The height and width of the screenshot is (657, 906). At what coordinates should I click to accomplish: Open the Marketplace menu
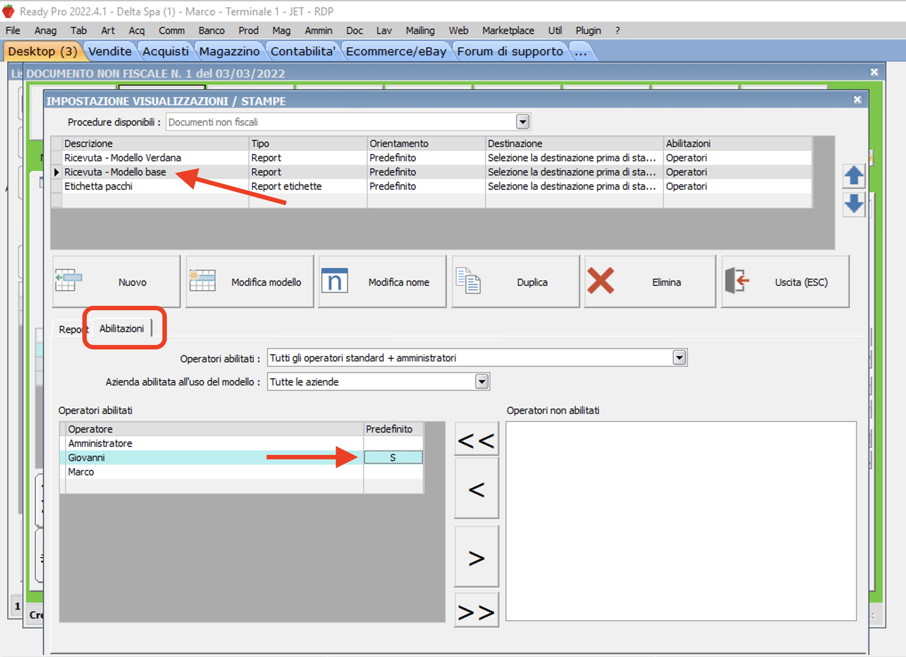[x=508, y=30]
